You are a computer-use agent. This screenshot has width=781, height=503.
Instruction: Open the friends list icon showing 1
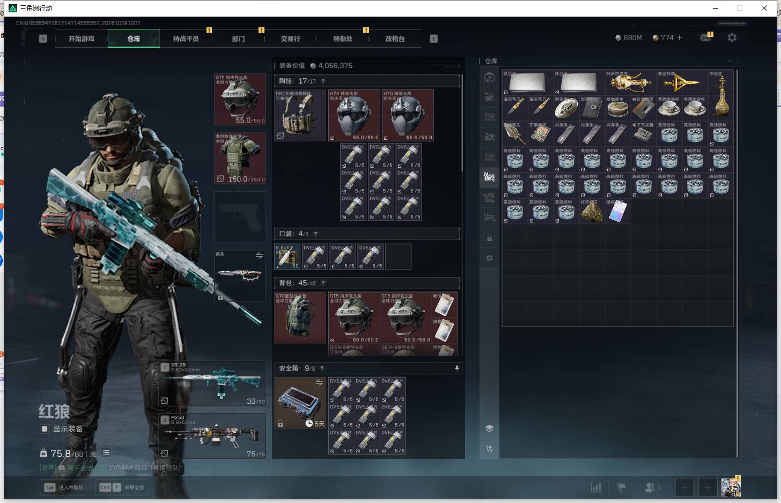(x=652, y=487)
